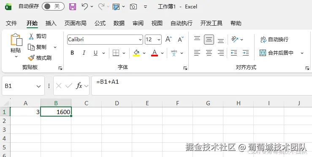The width and height of the screenshot is (312, 157).
Task: Toggle italic formatting
Action: (84, 53)
